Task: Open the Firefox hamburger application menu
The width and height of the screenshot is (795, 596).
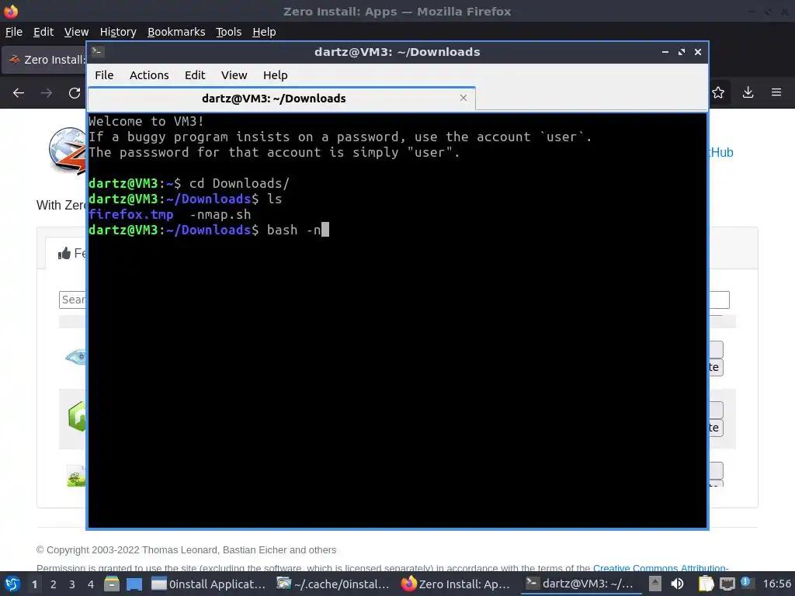Action: (x=776, y=92)
